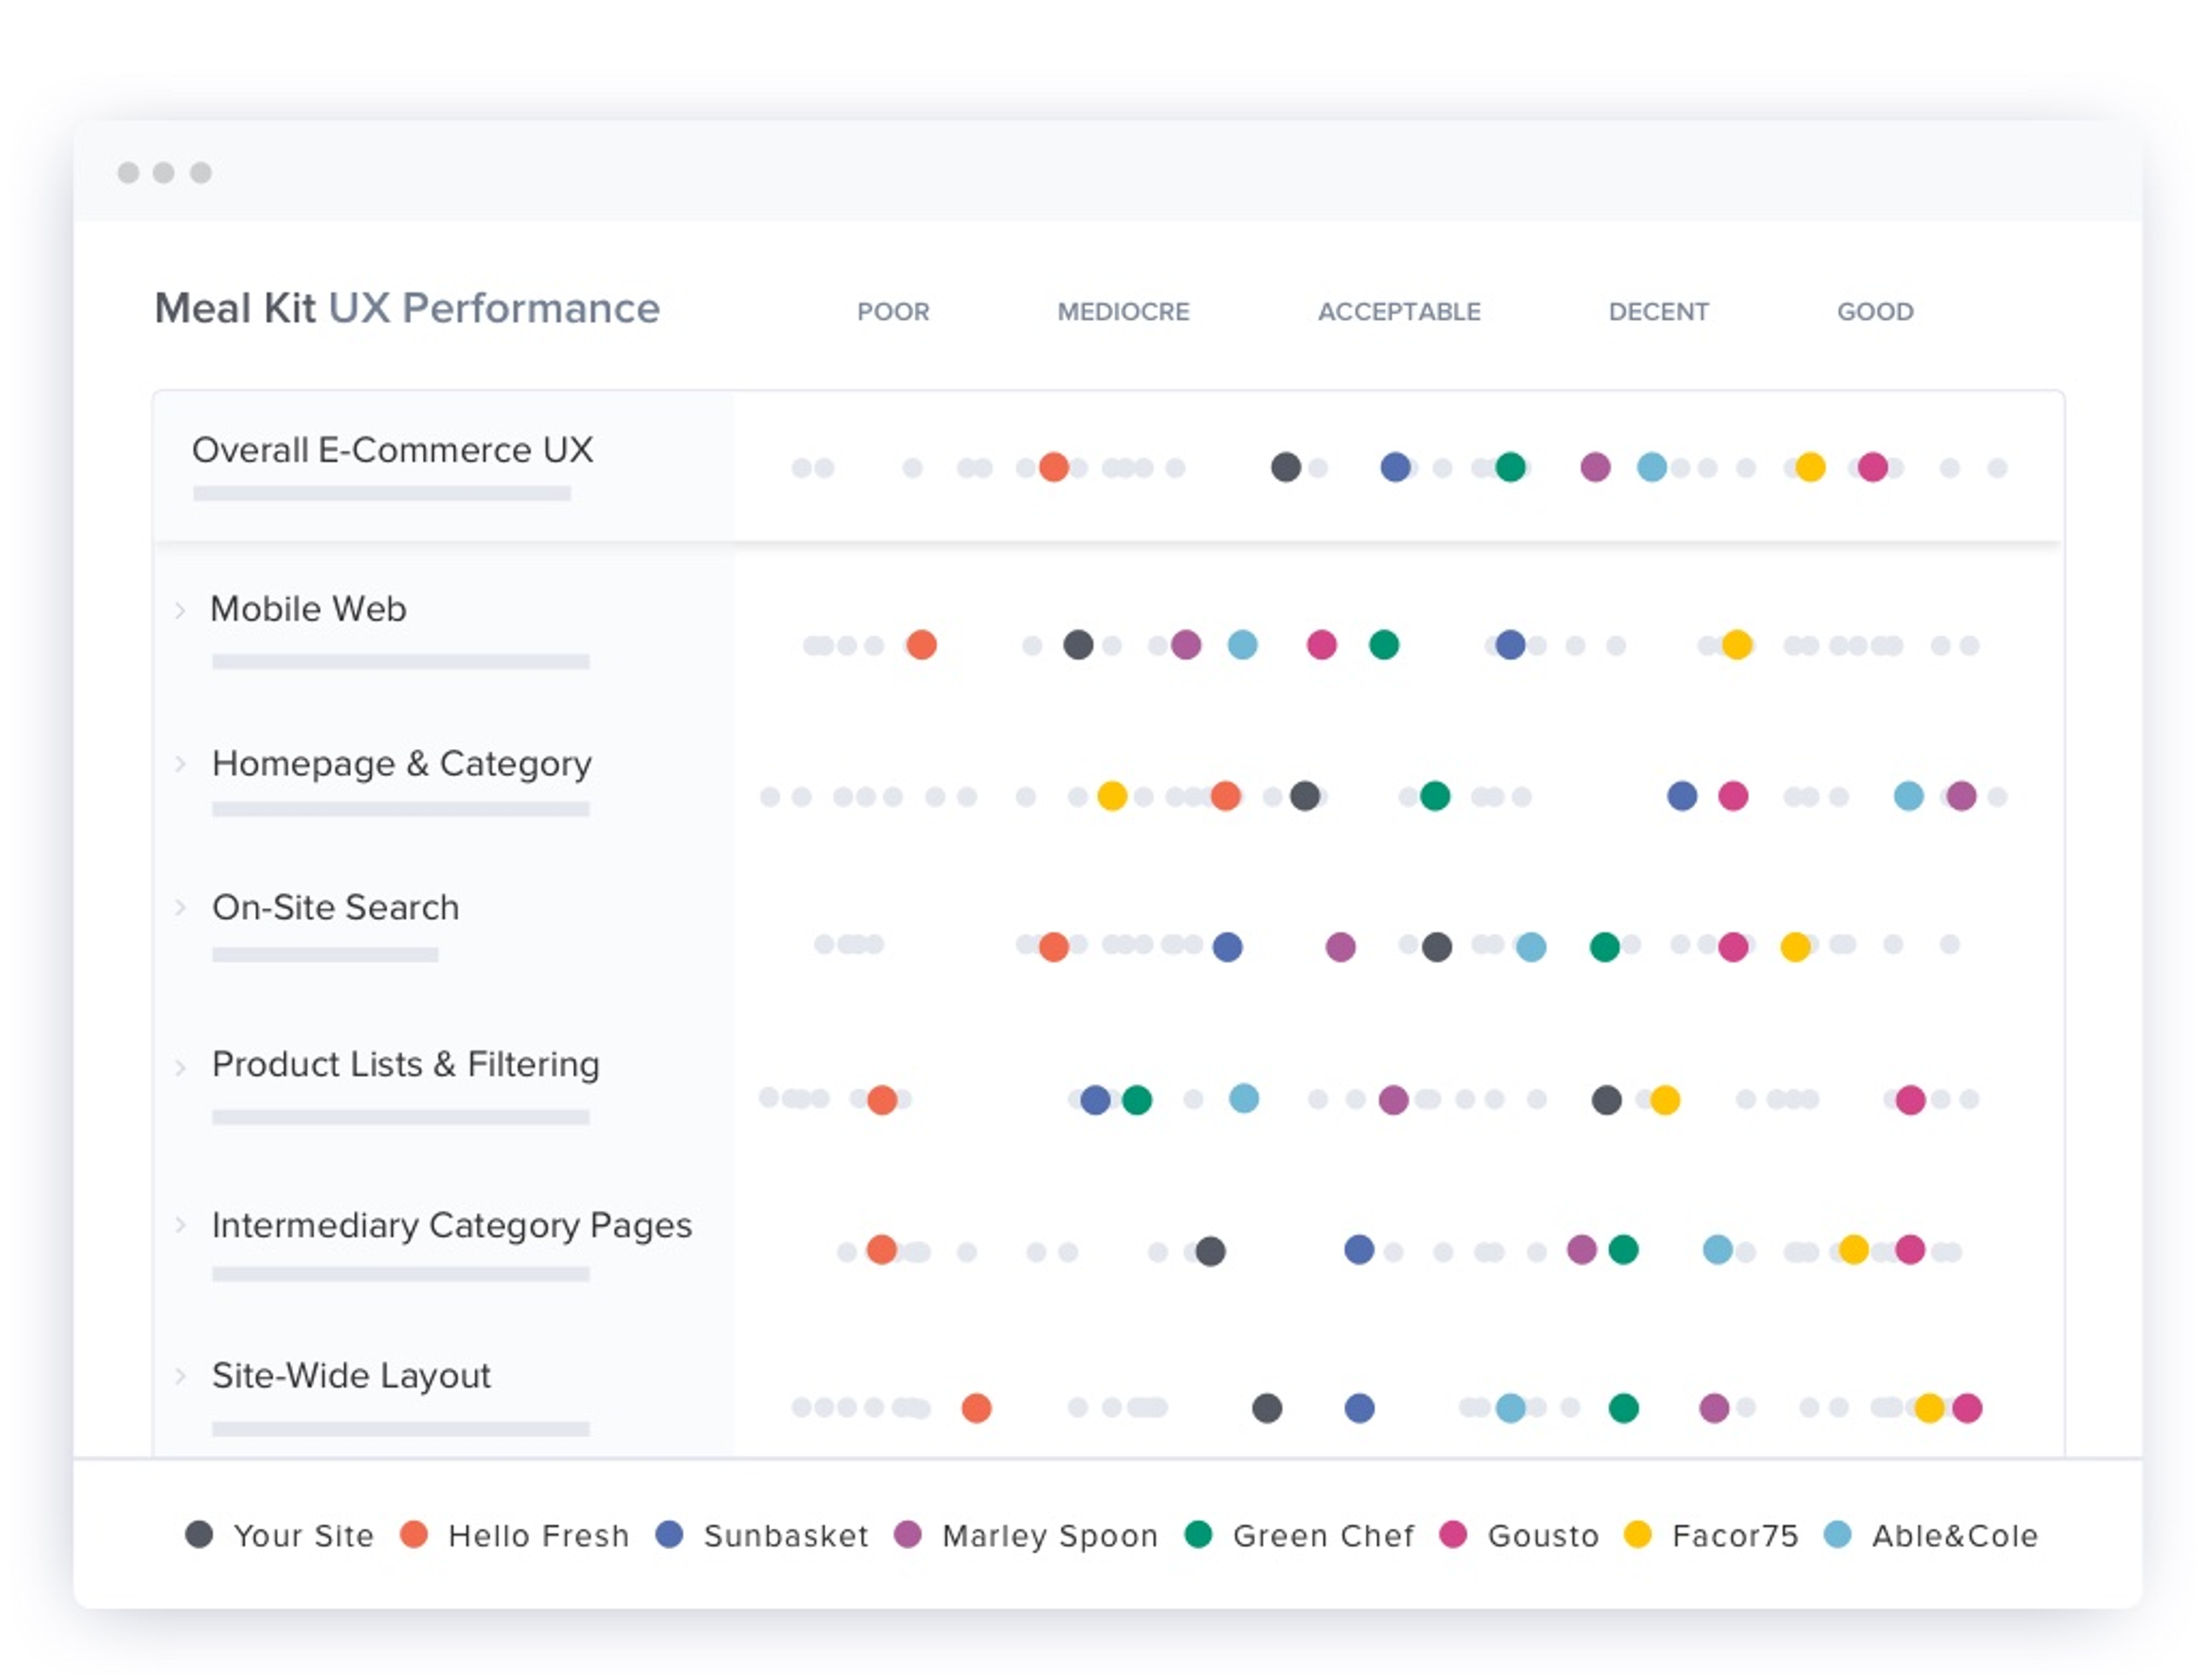
Task: Expand Homepage & Category chevron
Action: tap(181, 765)
